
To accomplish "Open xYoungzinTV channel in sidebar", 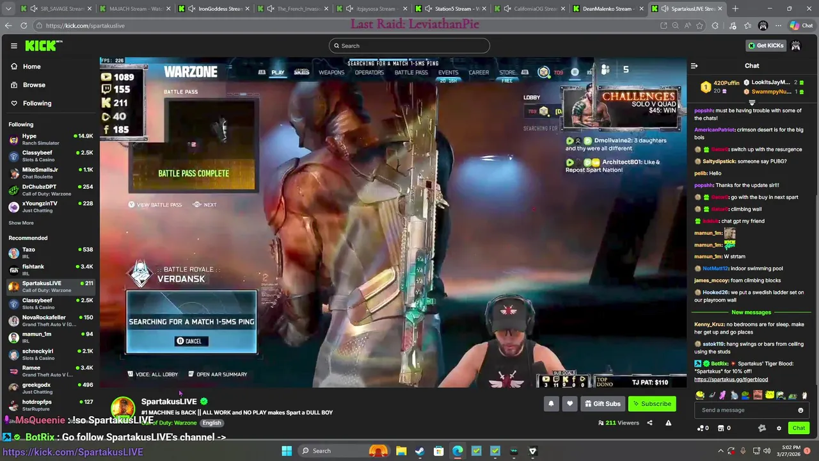I will pyautogui.click(x=50, y=207).
